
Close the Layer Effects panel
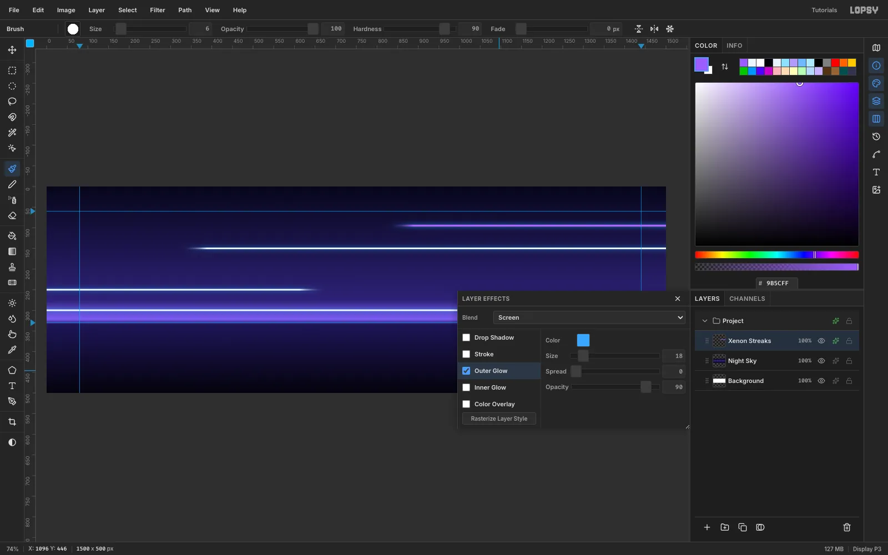[678, 299]
